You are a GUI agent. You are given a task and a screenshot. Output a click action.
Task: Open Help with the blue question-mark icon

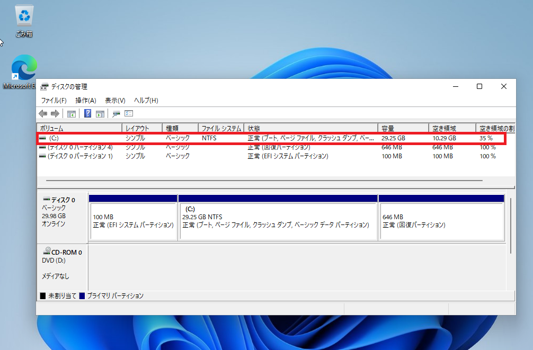(88, 113)
